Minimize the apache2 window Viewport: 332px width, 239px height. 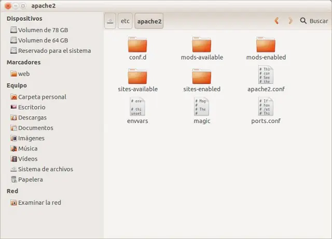tap(16, 6)
